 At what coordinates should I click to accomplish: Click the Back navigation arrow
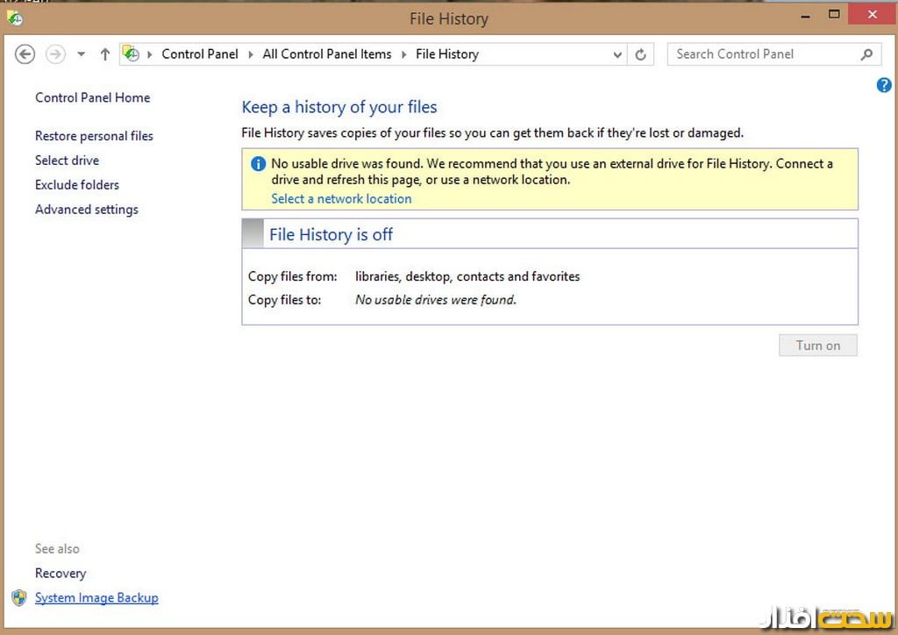coord(25,54)
